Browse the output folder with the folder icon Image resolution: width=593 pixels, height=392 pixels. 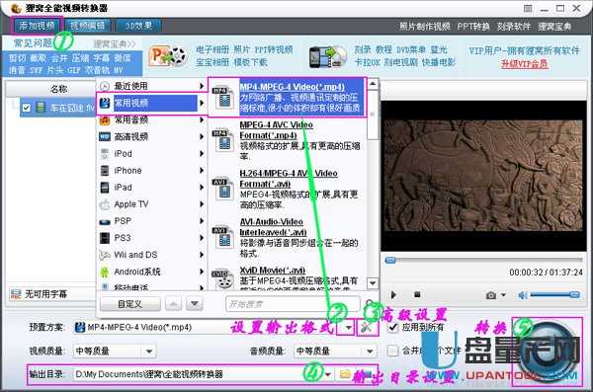(x=345, y=374)
